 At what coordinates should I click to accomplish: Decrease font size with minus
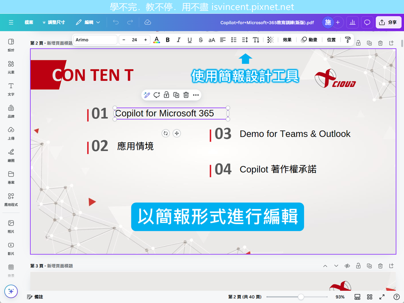(x=124, y=40)
